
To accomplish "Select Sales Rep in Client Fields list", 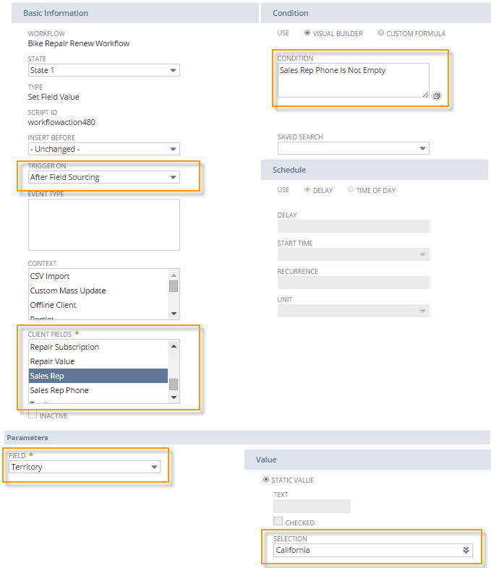I will tap(98, 376).
